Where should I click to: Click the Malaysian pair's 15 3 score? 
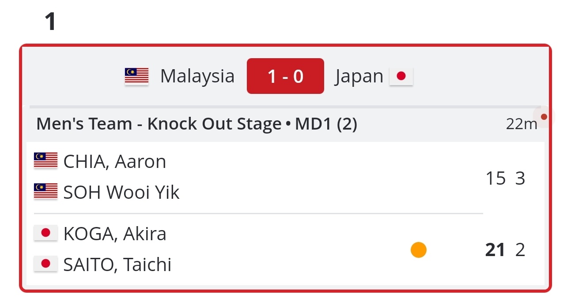505,179
